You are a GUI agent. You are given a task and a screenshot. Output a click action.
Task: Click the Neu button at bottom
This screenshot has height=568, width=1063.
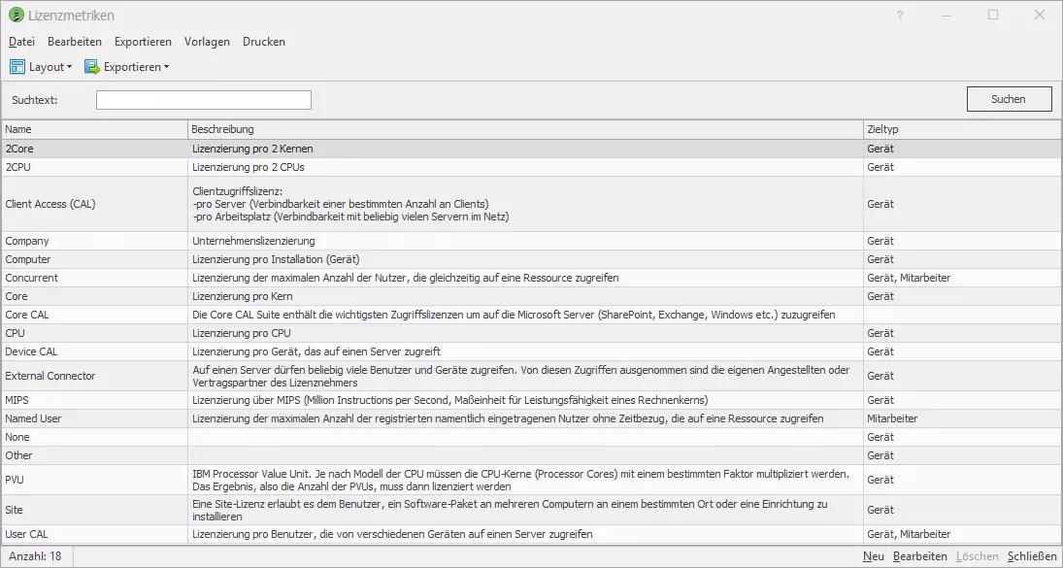point(873,556)
